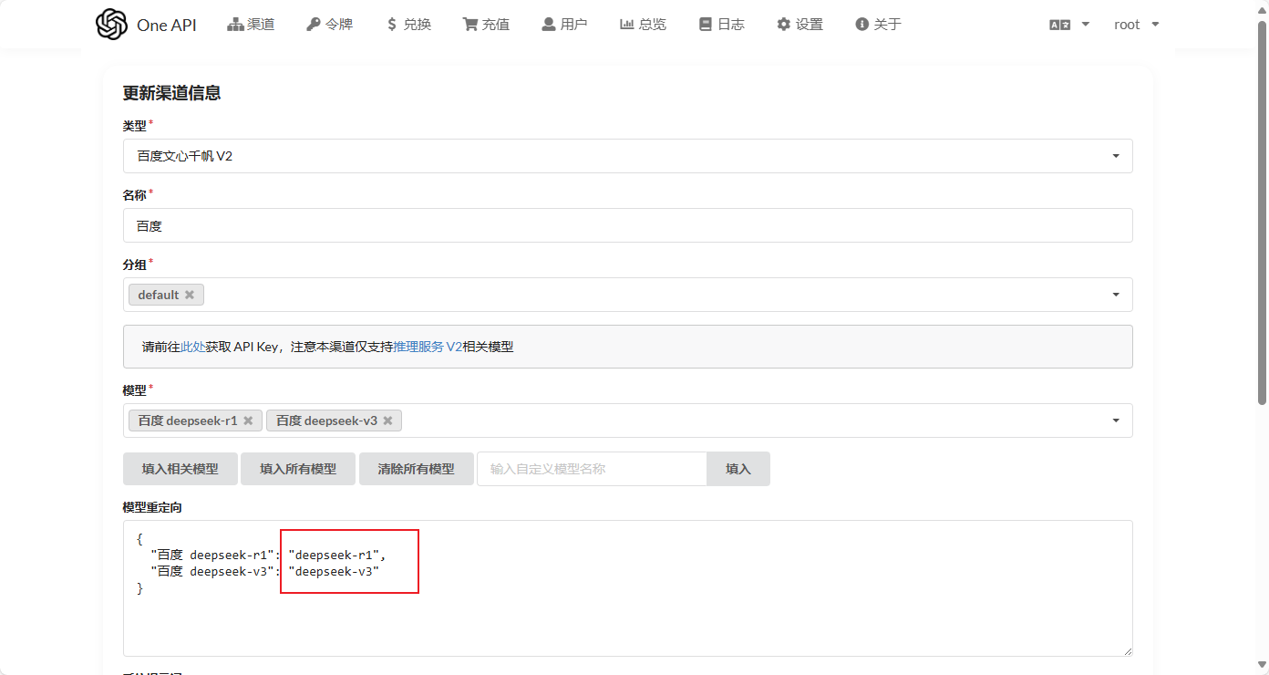Viewport: 1269px width, 675px height.
Task: Open the 关于 about page
Action: tap(878, 25)
